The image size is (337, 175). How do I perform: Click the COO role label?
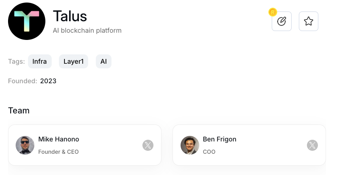(209, 152)
